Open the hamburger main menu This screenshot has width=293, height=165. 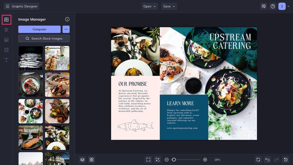(x=7, y=6)
